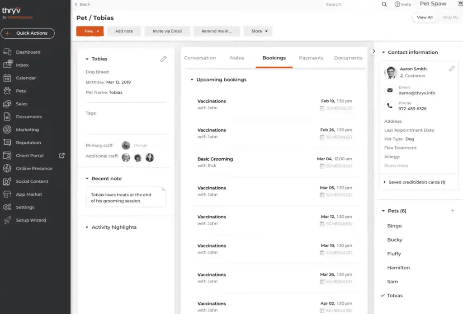Collapse the Recent note section
Viewport: 463px width, 314px height.
(87, 179)
